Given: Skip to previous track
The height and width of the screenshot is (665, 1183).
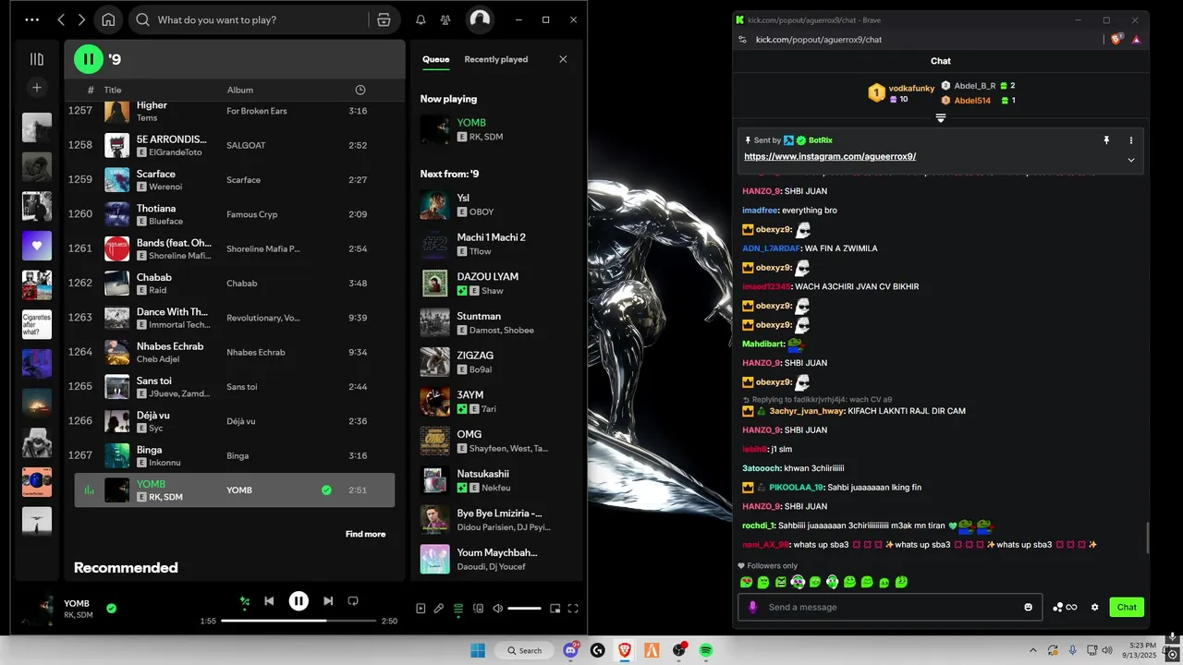Looking at the screenshot, I should tap(269, 601).
